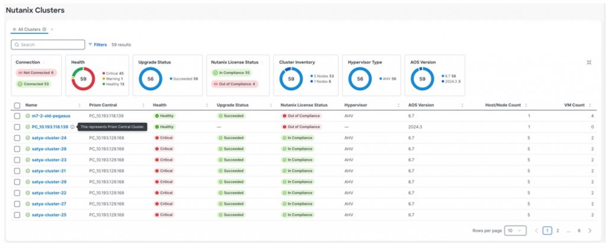
Task: Go to next page with right arrow
Action: coord(590,230)
